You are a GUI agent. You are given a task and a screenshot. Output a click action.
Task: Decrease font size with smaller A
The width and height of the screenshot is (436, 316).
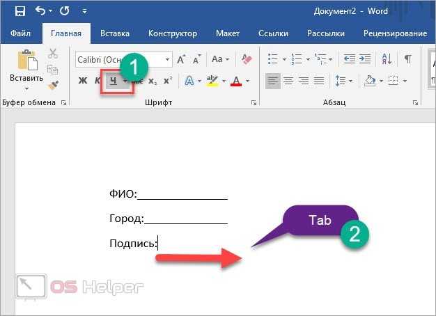pos(197,59)
